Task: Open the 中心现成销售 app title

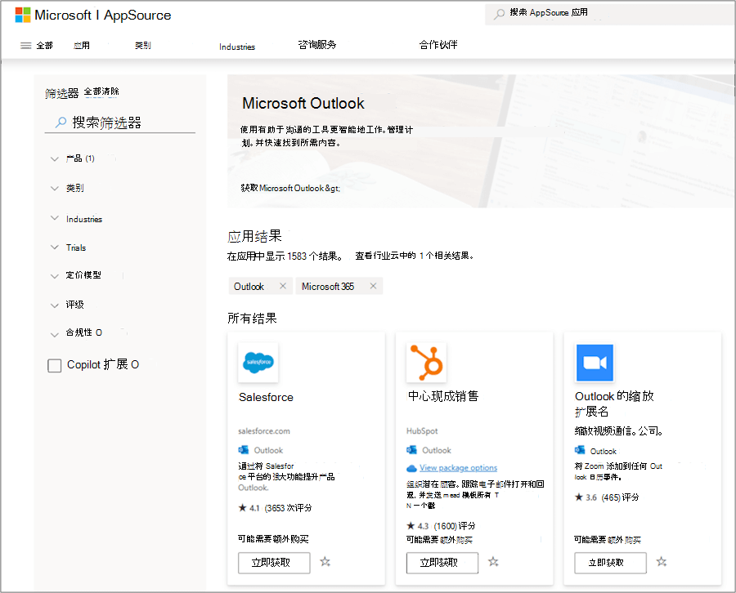Action: [x=442, y=396]
